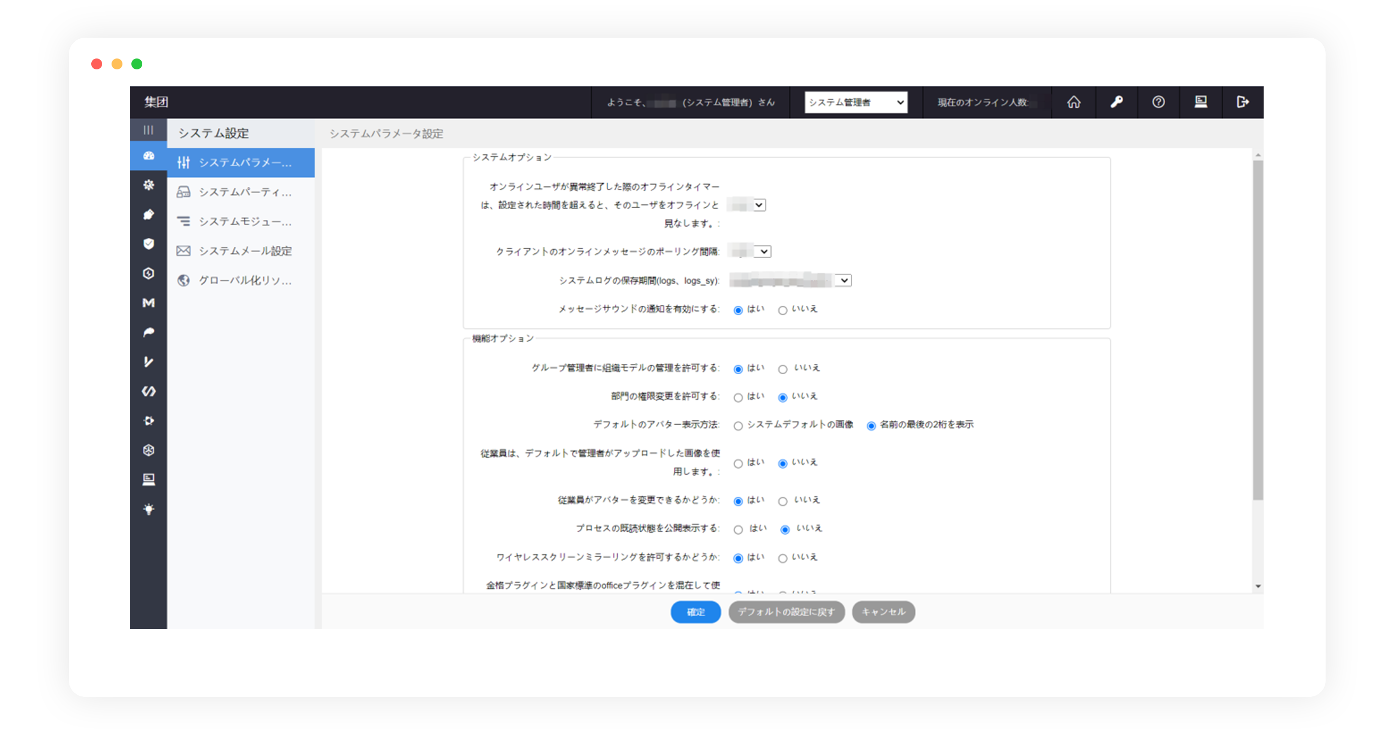
Task: Click the code brackets icon in sidebar
Action: 149,391
